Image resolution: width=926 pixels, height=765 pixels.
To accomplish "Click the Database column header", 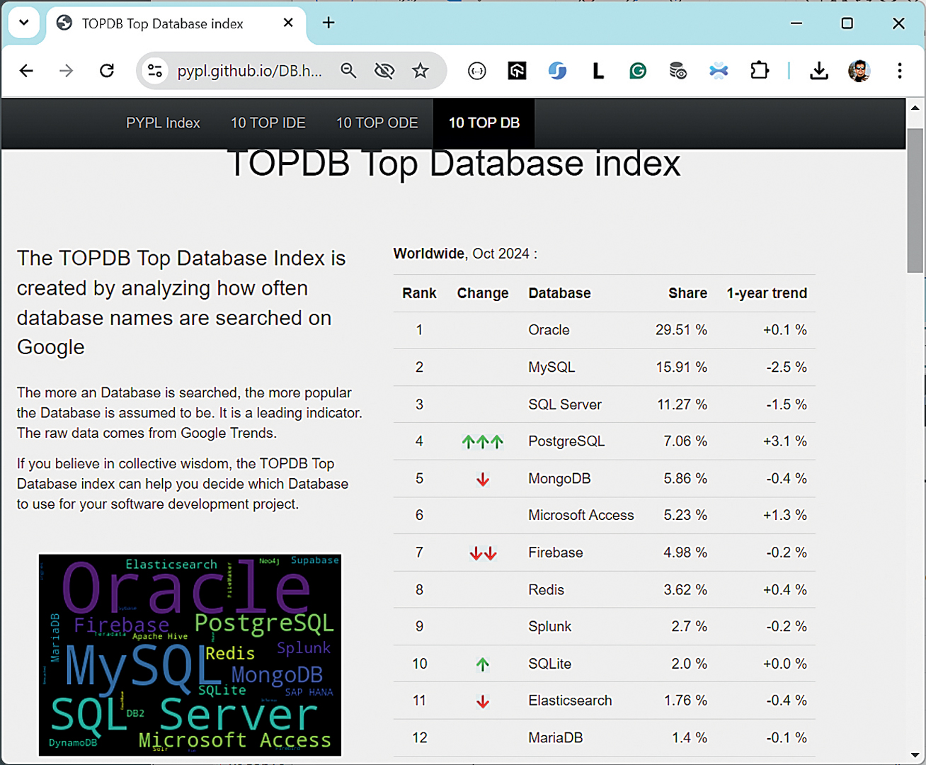I will pos(559,293).
